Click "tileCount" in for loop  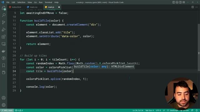(60, 59)
